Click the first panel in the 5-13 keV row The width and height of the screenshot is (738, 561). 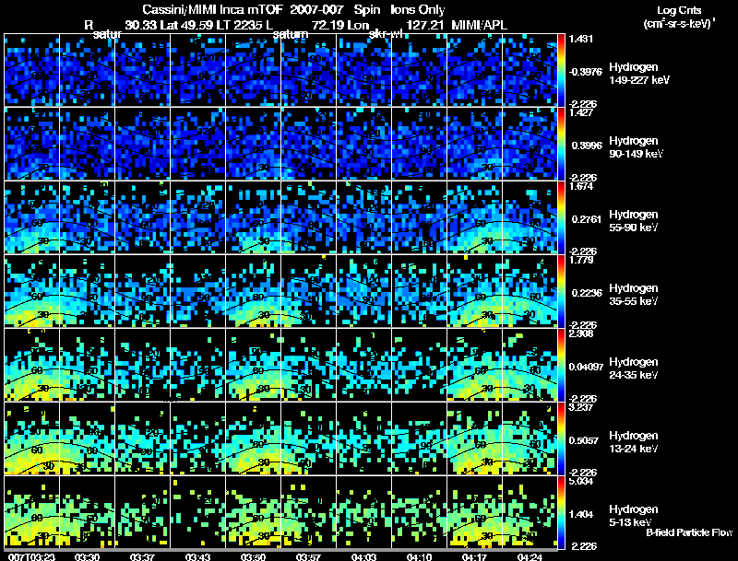click(32, 512)
